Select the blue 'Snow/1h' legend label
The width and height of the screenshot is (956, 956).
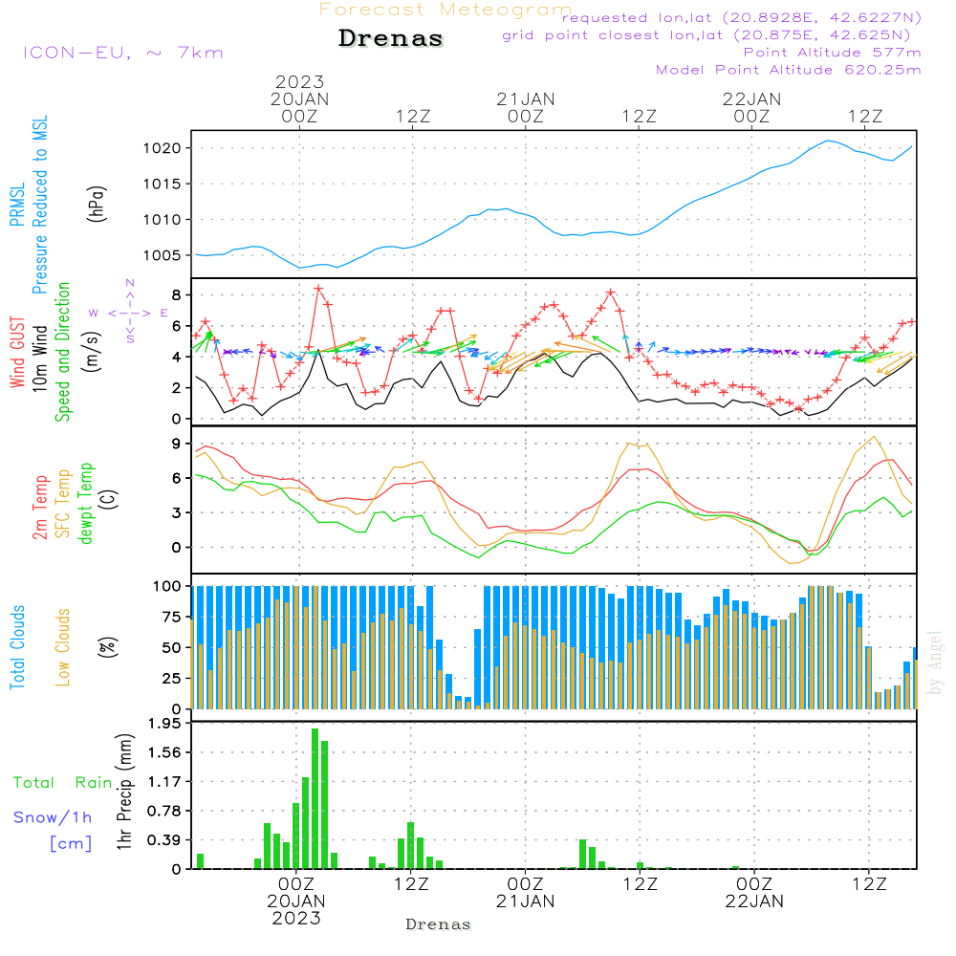click(x=53, y=817)
